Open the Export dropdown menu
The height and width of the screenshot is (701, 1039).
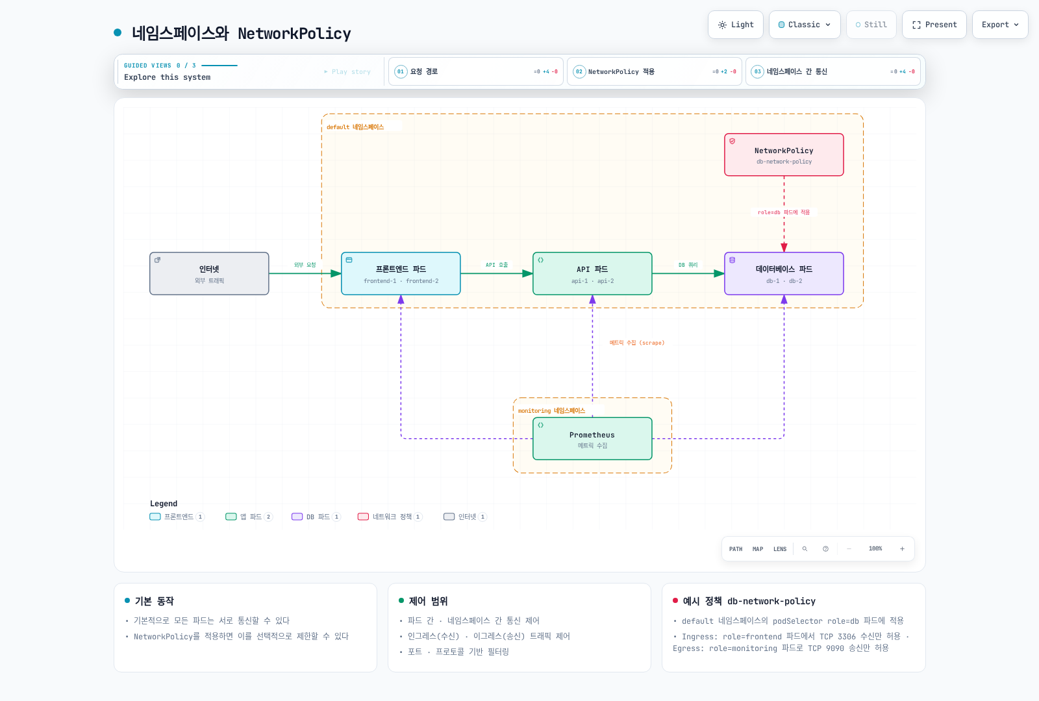point(1000,25)
